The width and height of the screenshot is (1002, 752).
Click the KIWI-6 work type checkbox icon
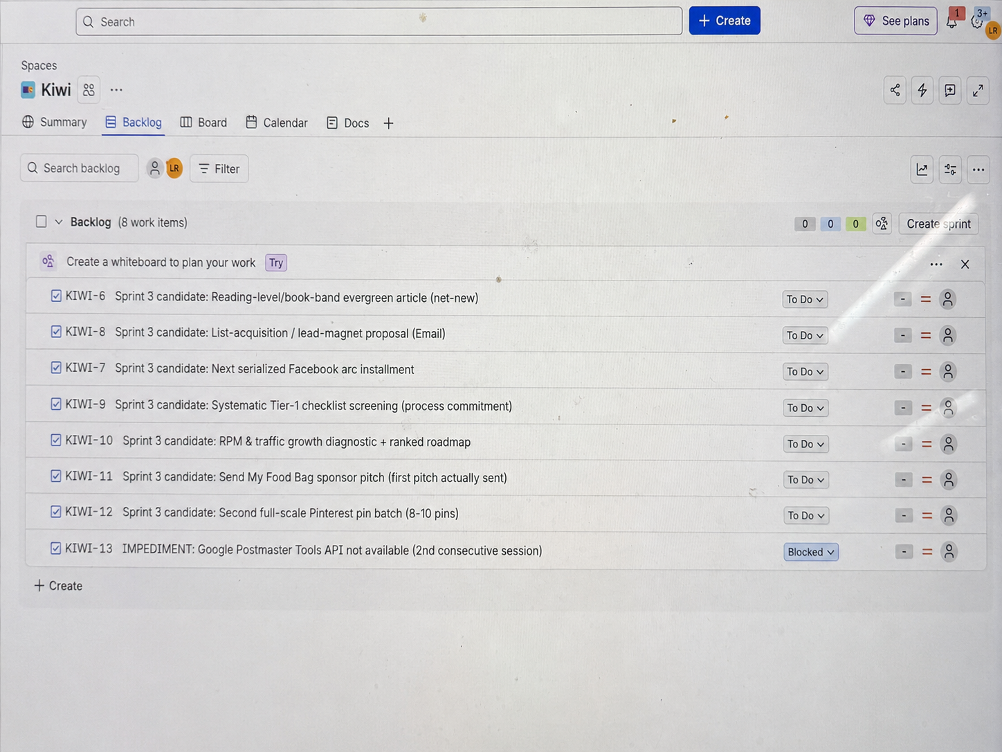click(x=56, y=296)
